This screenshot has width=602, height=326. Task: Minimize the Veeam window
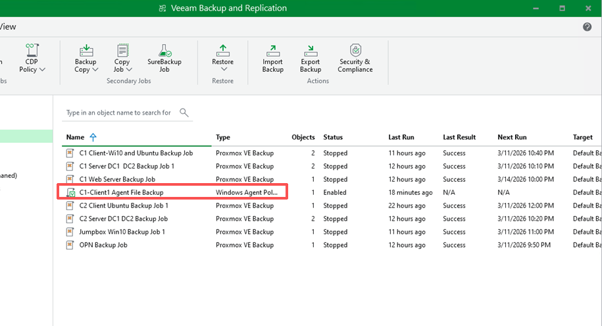click(536, 8)
